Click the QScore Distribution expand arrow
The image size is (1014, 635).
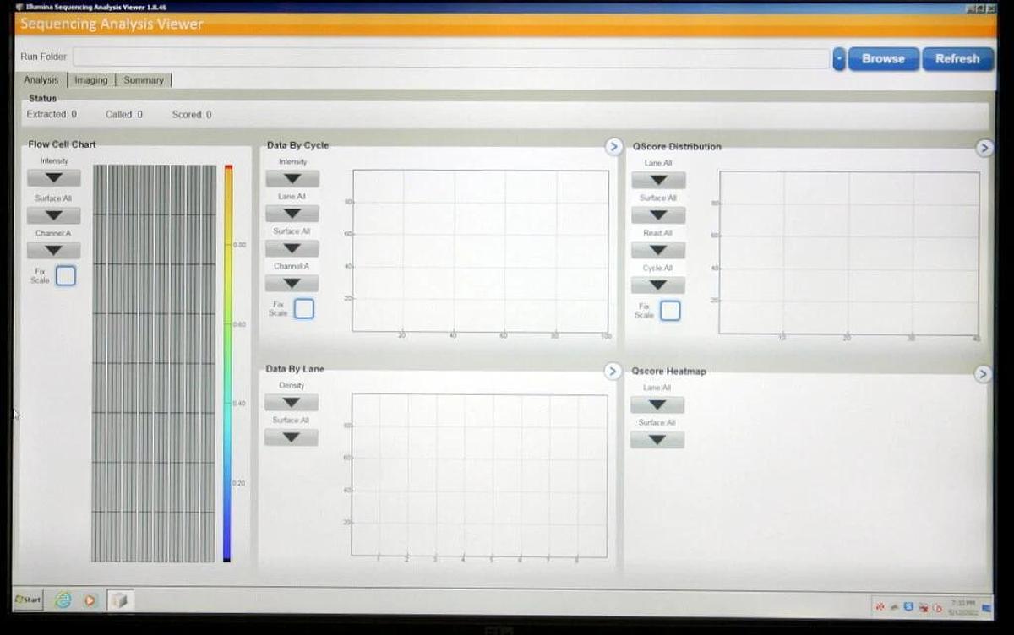click(984, 148)
